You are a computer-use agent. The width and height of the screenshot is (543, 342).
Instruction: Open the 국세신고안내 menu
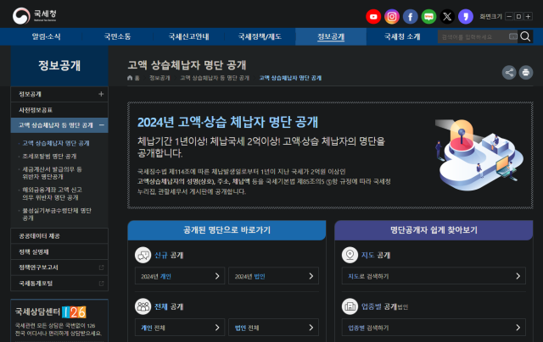click(188, 36)
